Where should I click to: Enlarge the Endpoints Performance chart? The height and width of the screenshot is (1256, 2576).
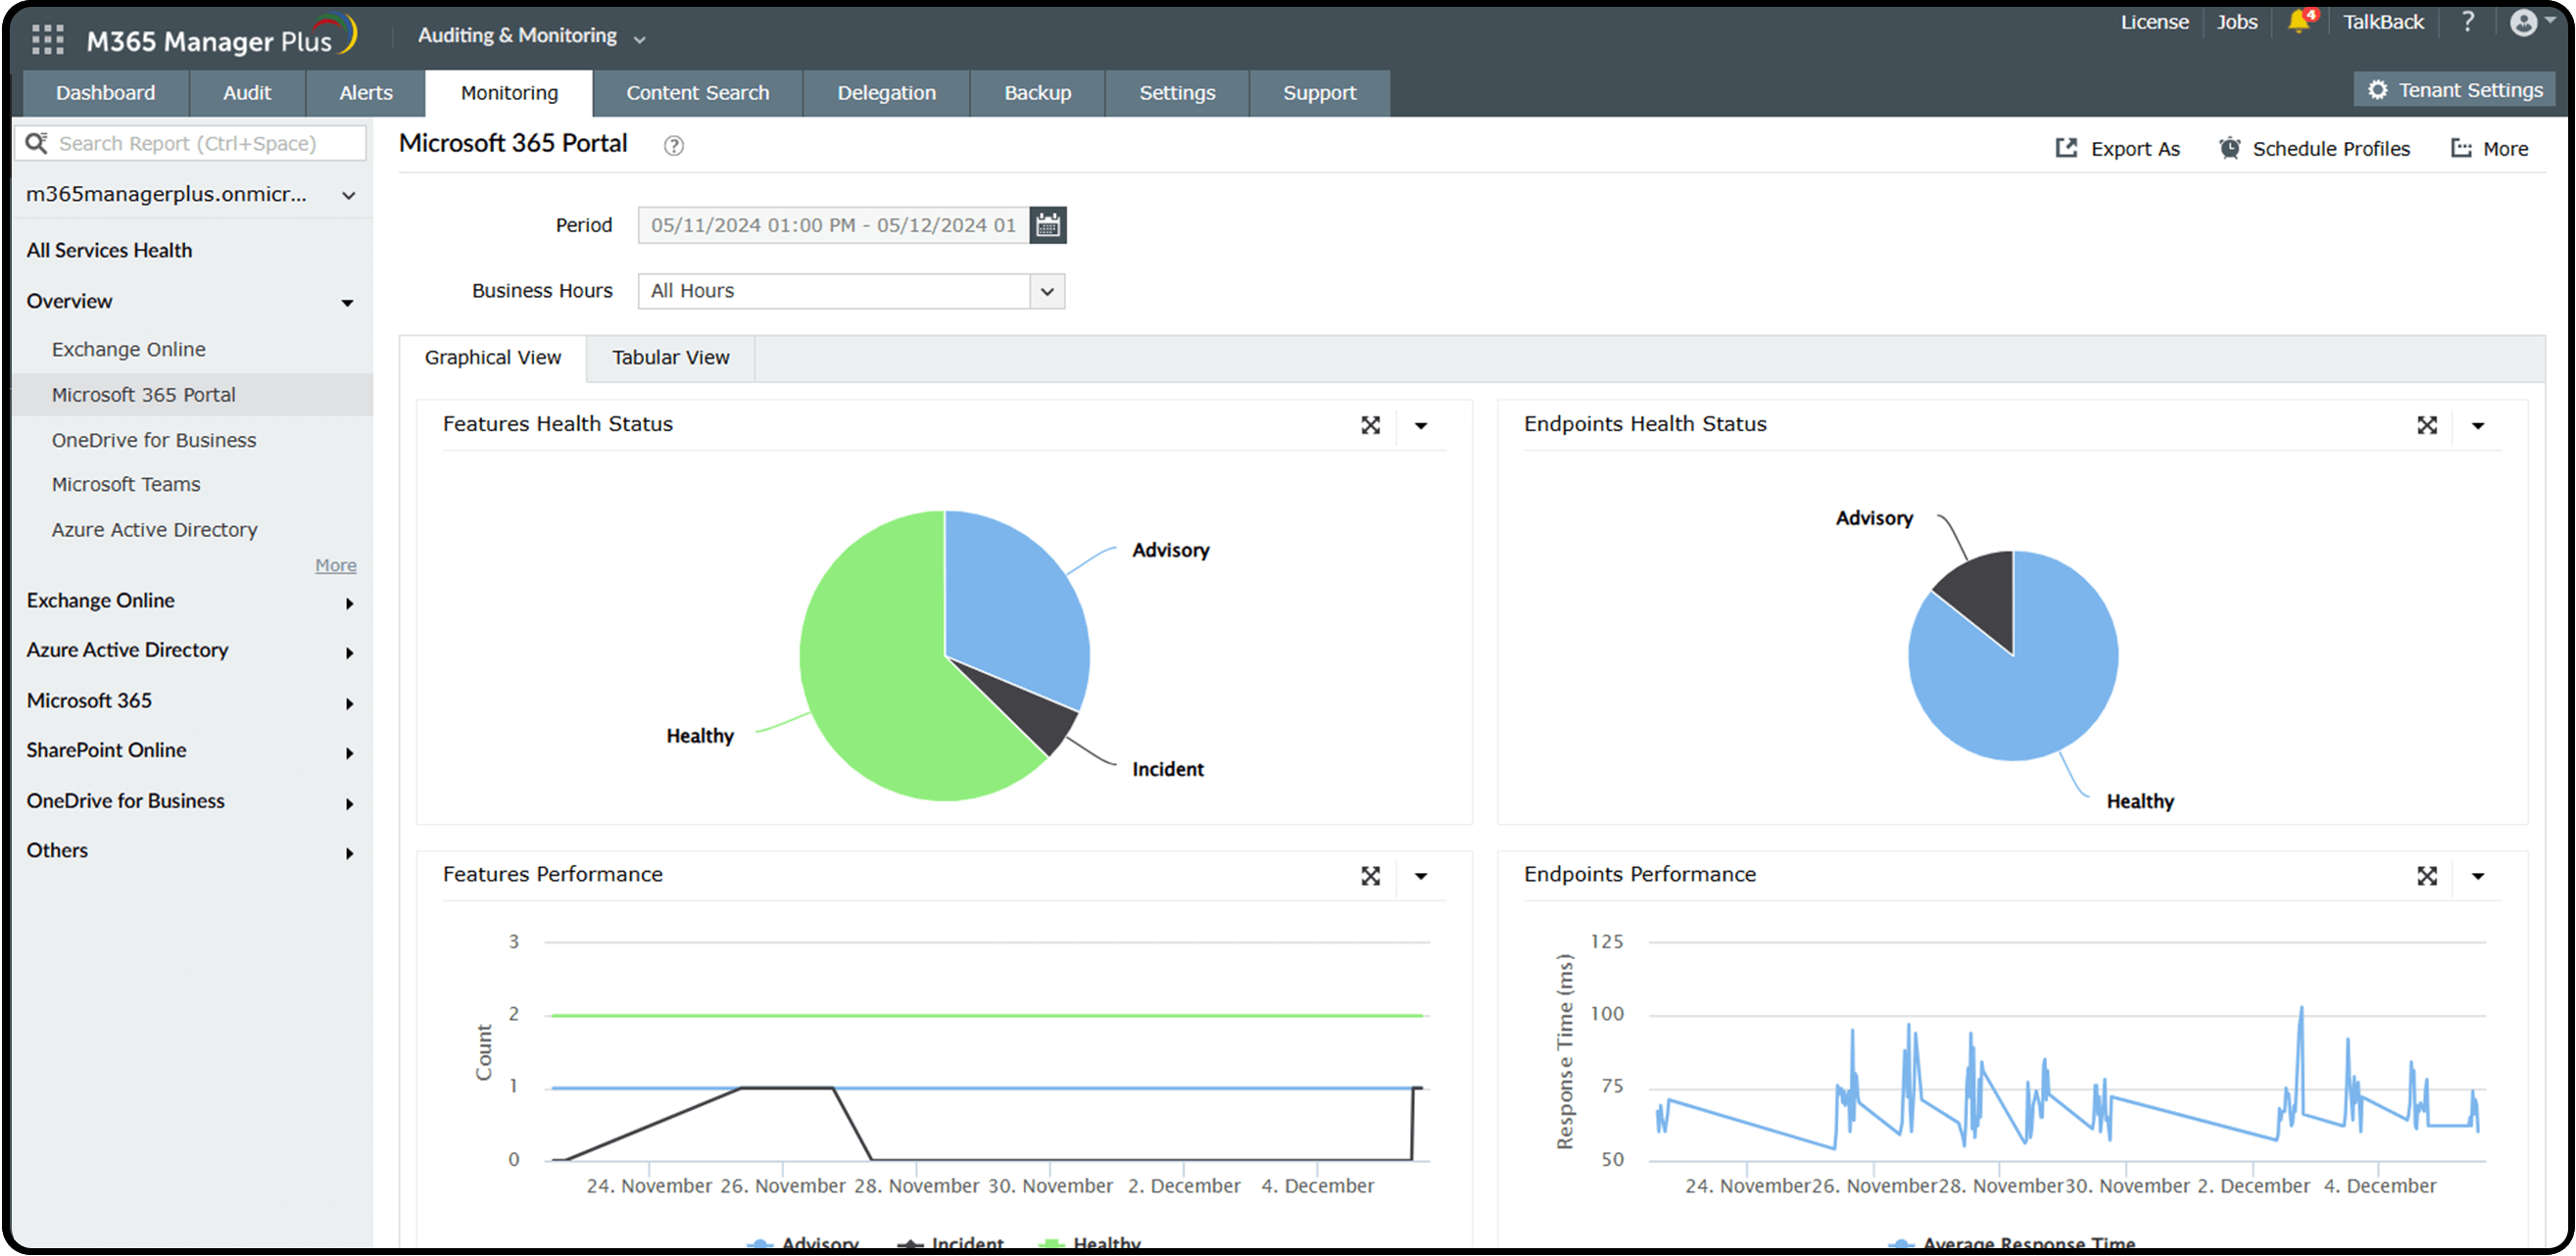pos(2426,876)
